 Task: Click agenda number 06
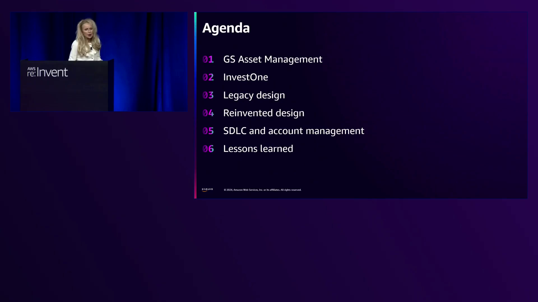pos(208,149)
